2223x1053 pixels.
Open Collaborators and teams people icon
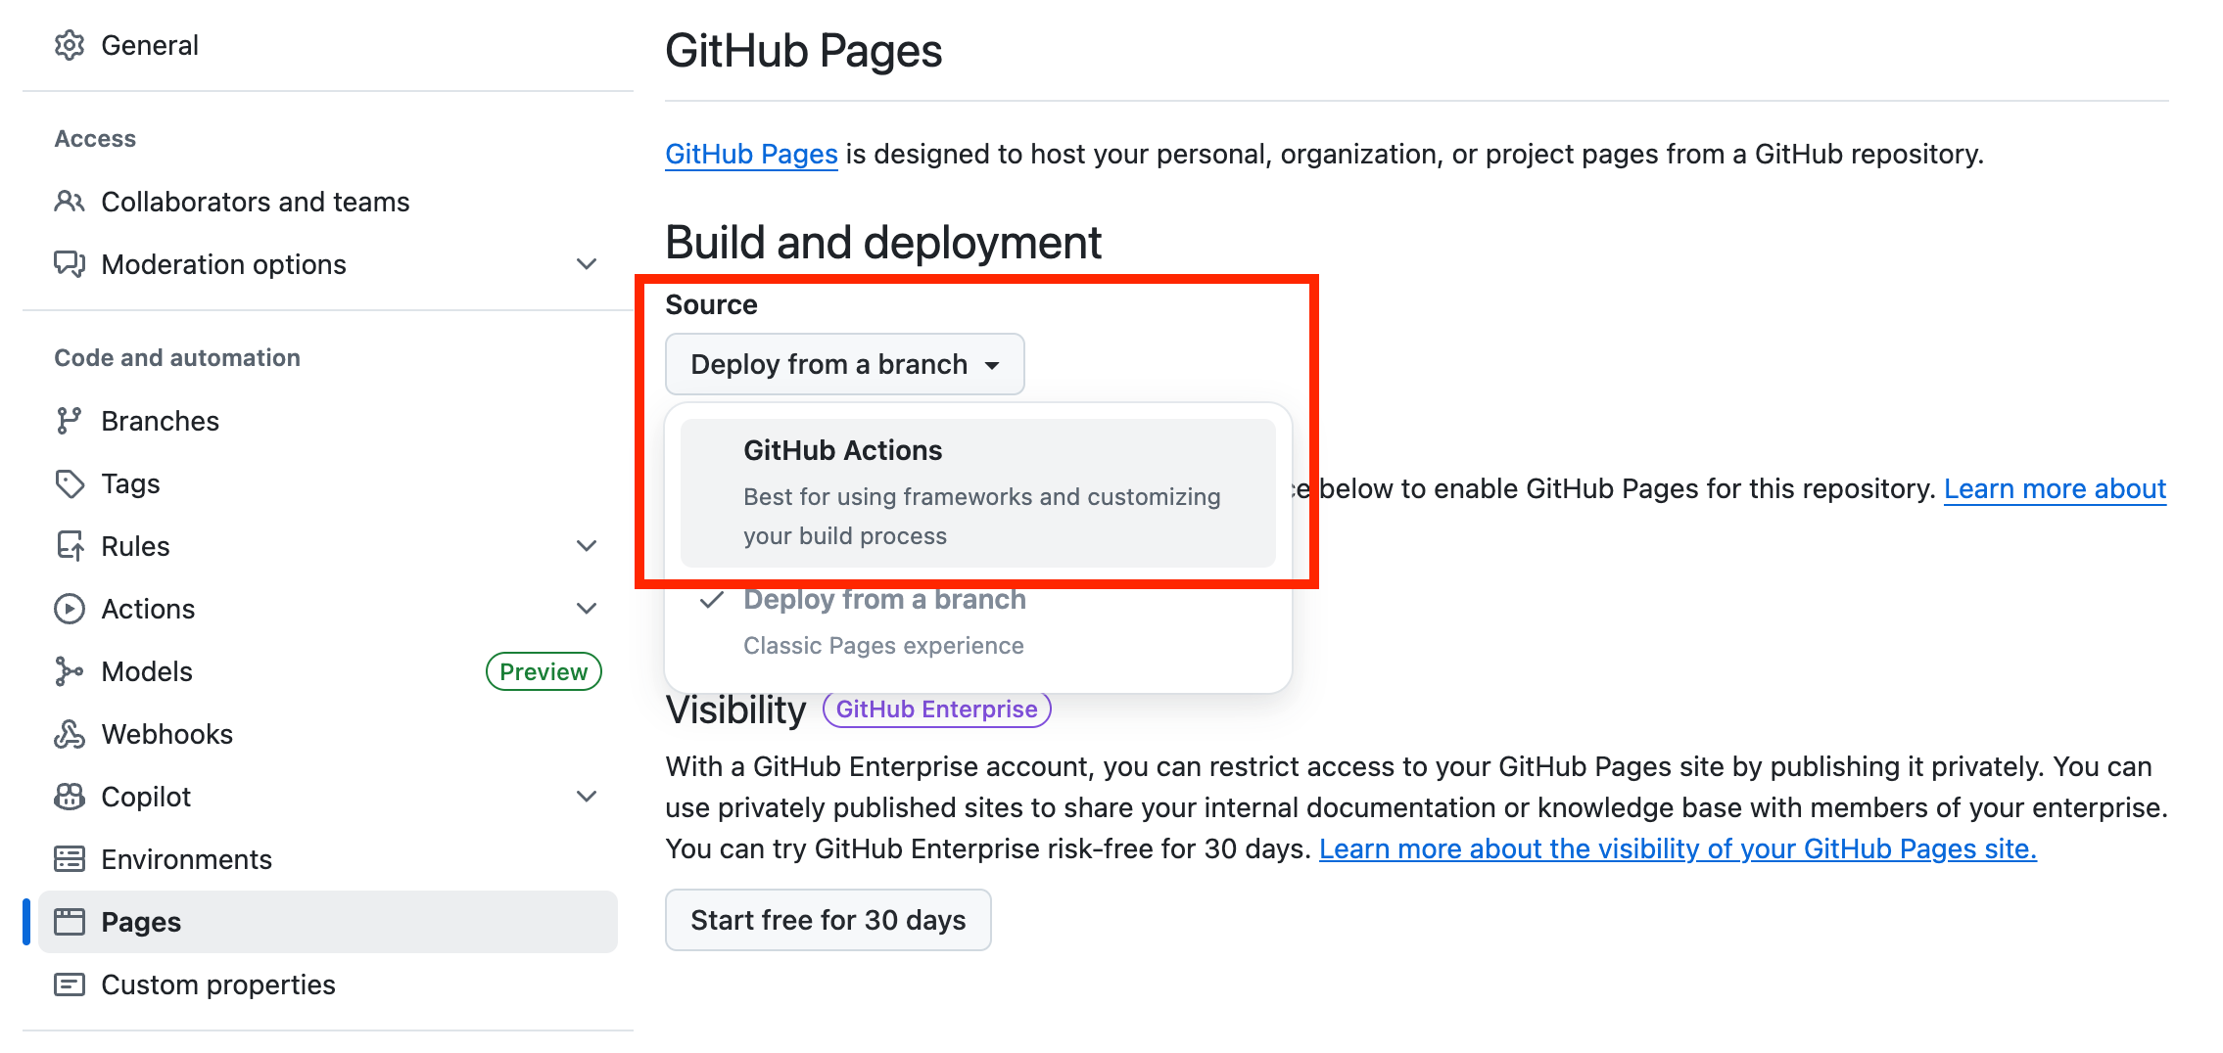point(69,202)
